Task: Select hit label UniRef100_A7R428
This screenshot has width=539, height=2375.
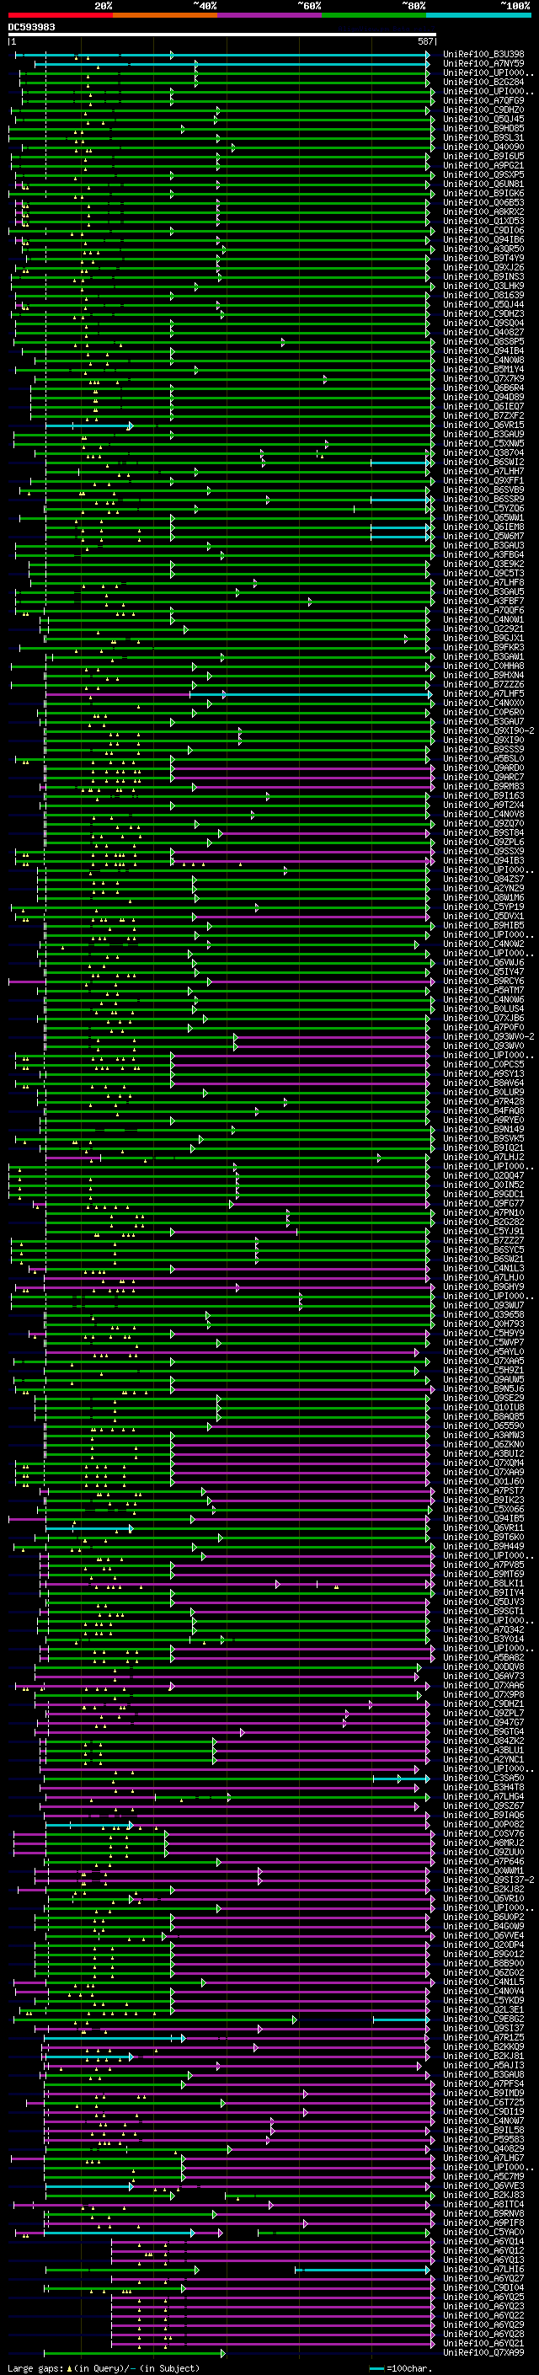Action: (x=483, y=1101)
